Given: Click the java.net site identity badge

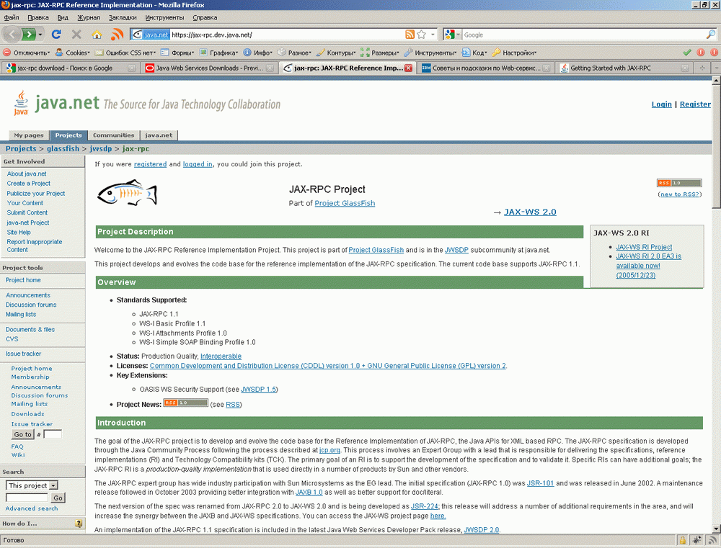Looking at the screenshot, I should (x=151, y=35).
